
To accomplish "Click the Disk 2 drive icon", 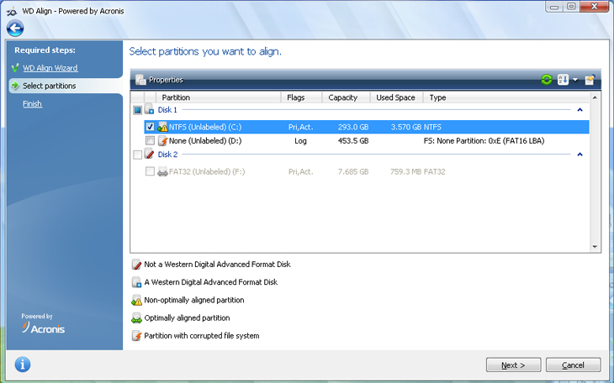I will pos(150,155).
